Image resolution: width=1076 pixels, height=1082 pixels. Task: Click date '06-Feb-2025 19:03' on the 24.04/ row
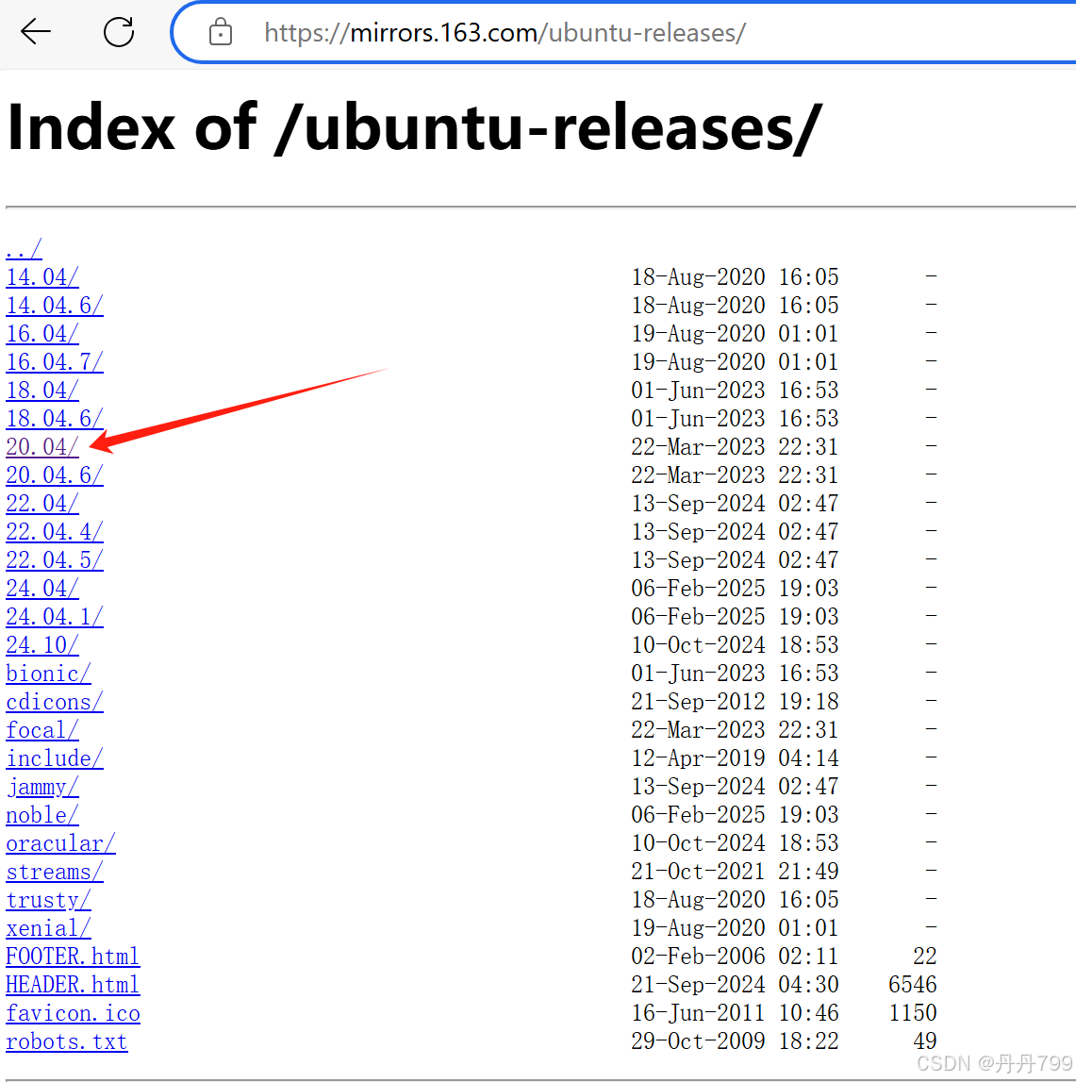tap(735, 589)
